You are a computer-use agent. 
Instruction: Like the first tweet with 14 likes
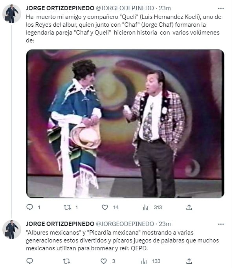click(x=105, y=207)
